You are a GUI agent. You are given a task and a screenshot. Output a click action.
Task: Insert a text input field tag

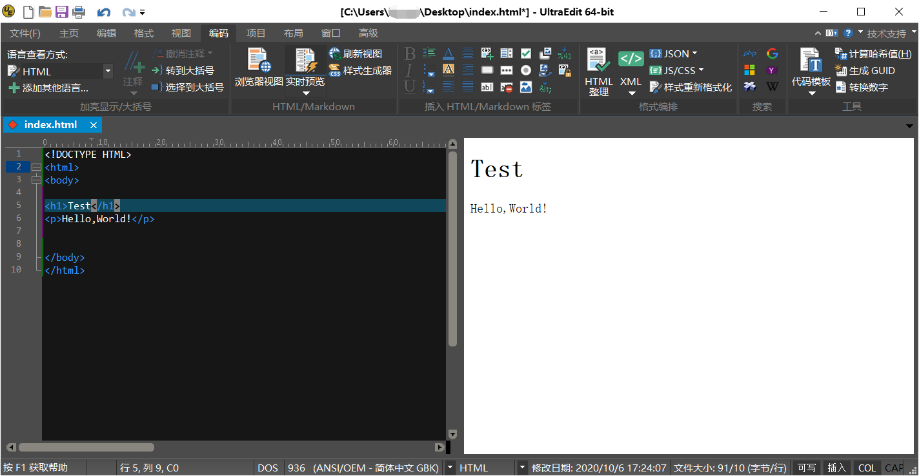tap(487, 86)
